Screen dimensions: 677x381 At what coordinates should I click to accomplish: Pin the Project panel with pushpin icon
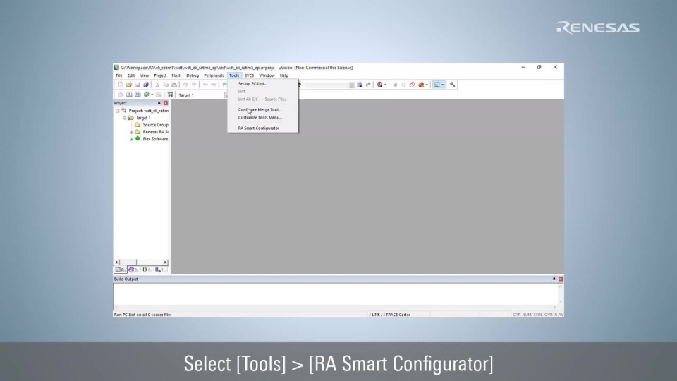pos(159,103)
